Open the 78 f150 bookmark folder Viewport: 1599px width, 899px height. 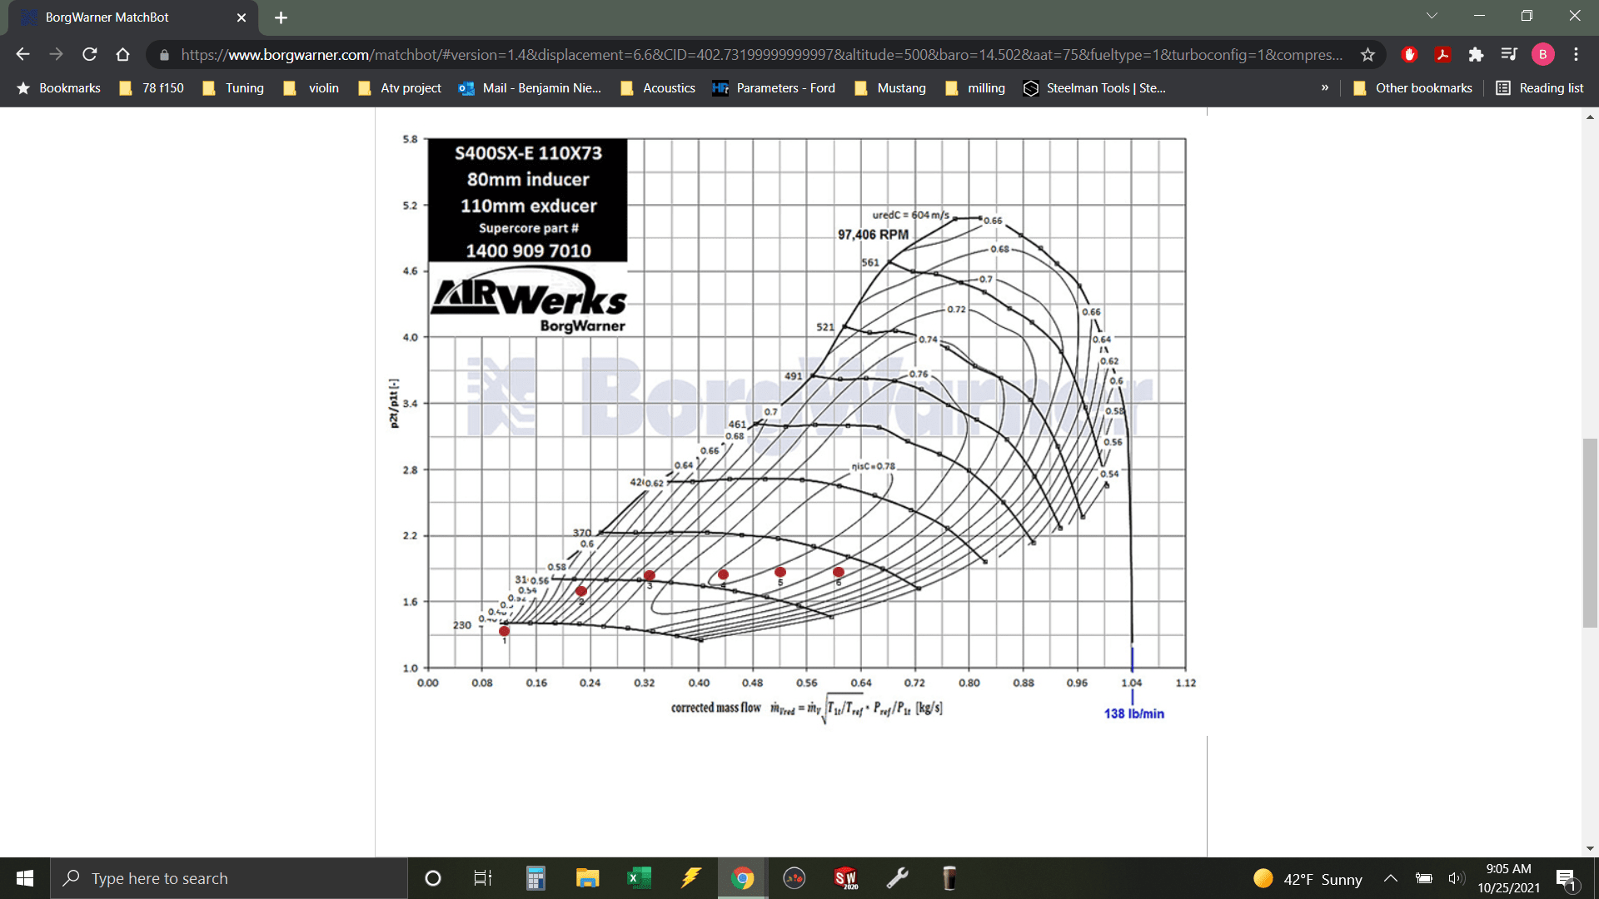click(x=152, y=88)
